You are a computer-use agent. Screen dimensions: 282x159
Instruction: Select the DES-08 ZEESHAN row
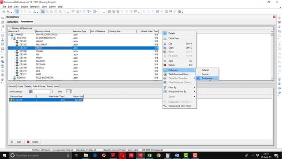pyautogui.click(x=83, y=64)
